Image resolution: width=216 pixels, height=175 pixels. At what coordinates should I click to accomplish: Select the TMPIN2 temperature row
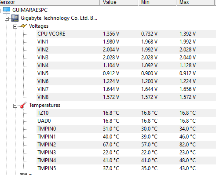coord(126,145)
